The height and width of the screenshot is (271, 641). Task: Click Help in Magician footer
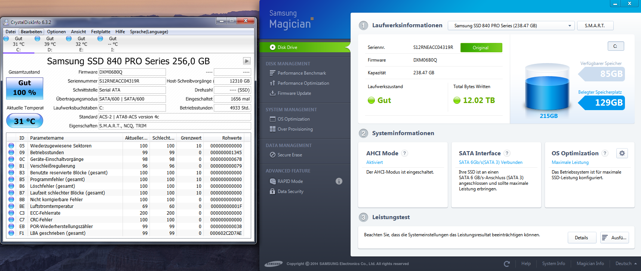[526, 264]
